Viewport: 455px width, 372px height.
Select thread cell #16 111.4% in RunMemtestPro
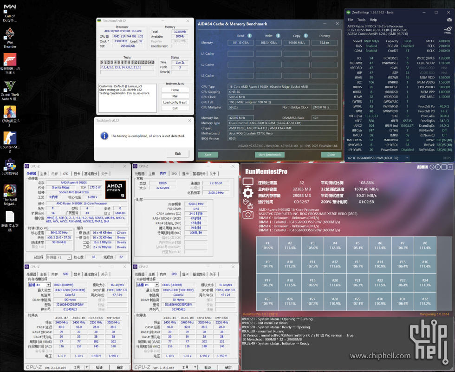[x=425, y=264]
